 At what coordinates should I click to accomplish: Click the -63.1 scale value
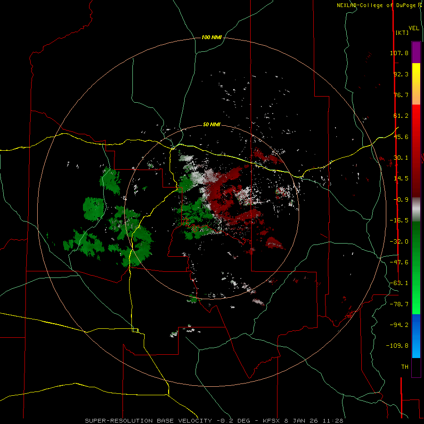[x=399, y=283]
